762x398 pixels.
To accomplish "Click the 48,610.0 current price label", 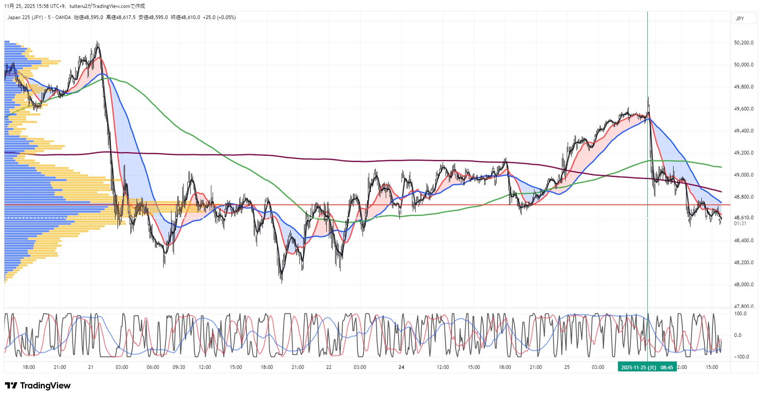I will click(x=743, y=218).
